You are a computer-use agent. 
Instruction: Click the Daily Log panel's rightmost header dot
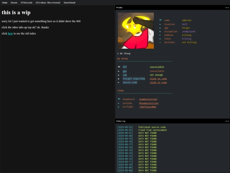click(x=228, y=121)
